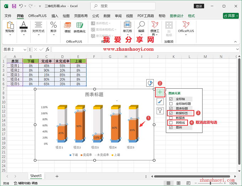
Task: Open the 图表设计 chart design tab
Action: 177,16
